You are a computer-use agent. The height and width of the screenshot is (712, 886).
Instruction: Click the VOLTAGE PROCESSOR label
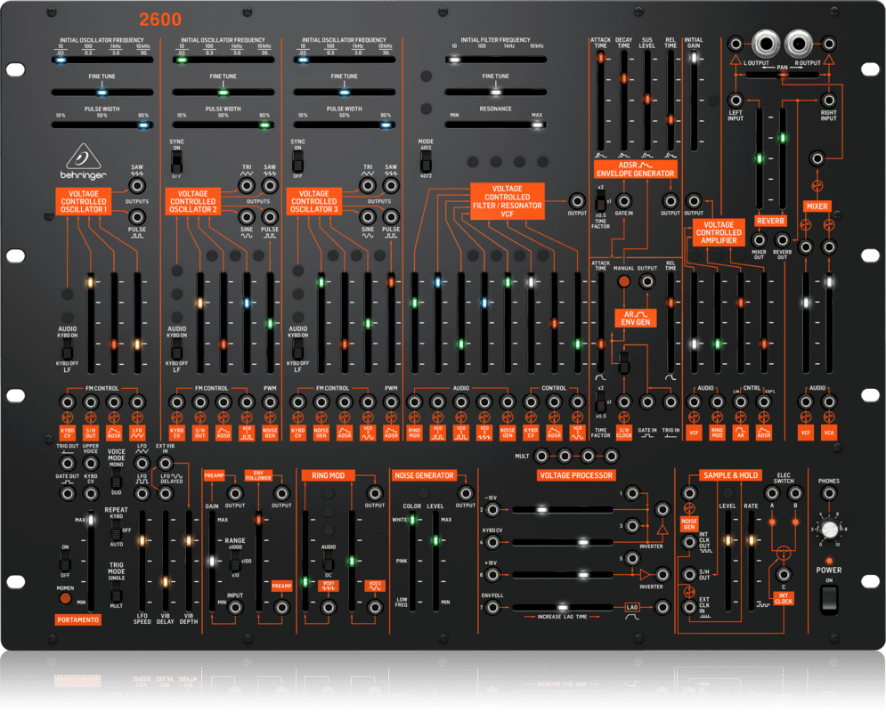(576, 475)
